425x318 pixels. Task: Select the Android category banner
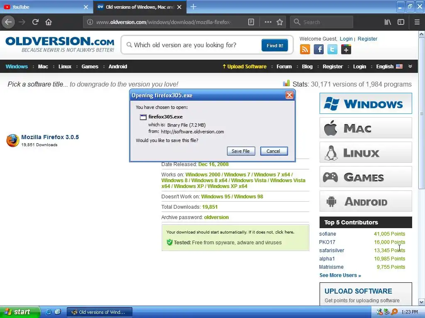tap(366, 201)
